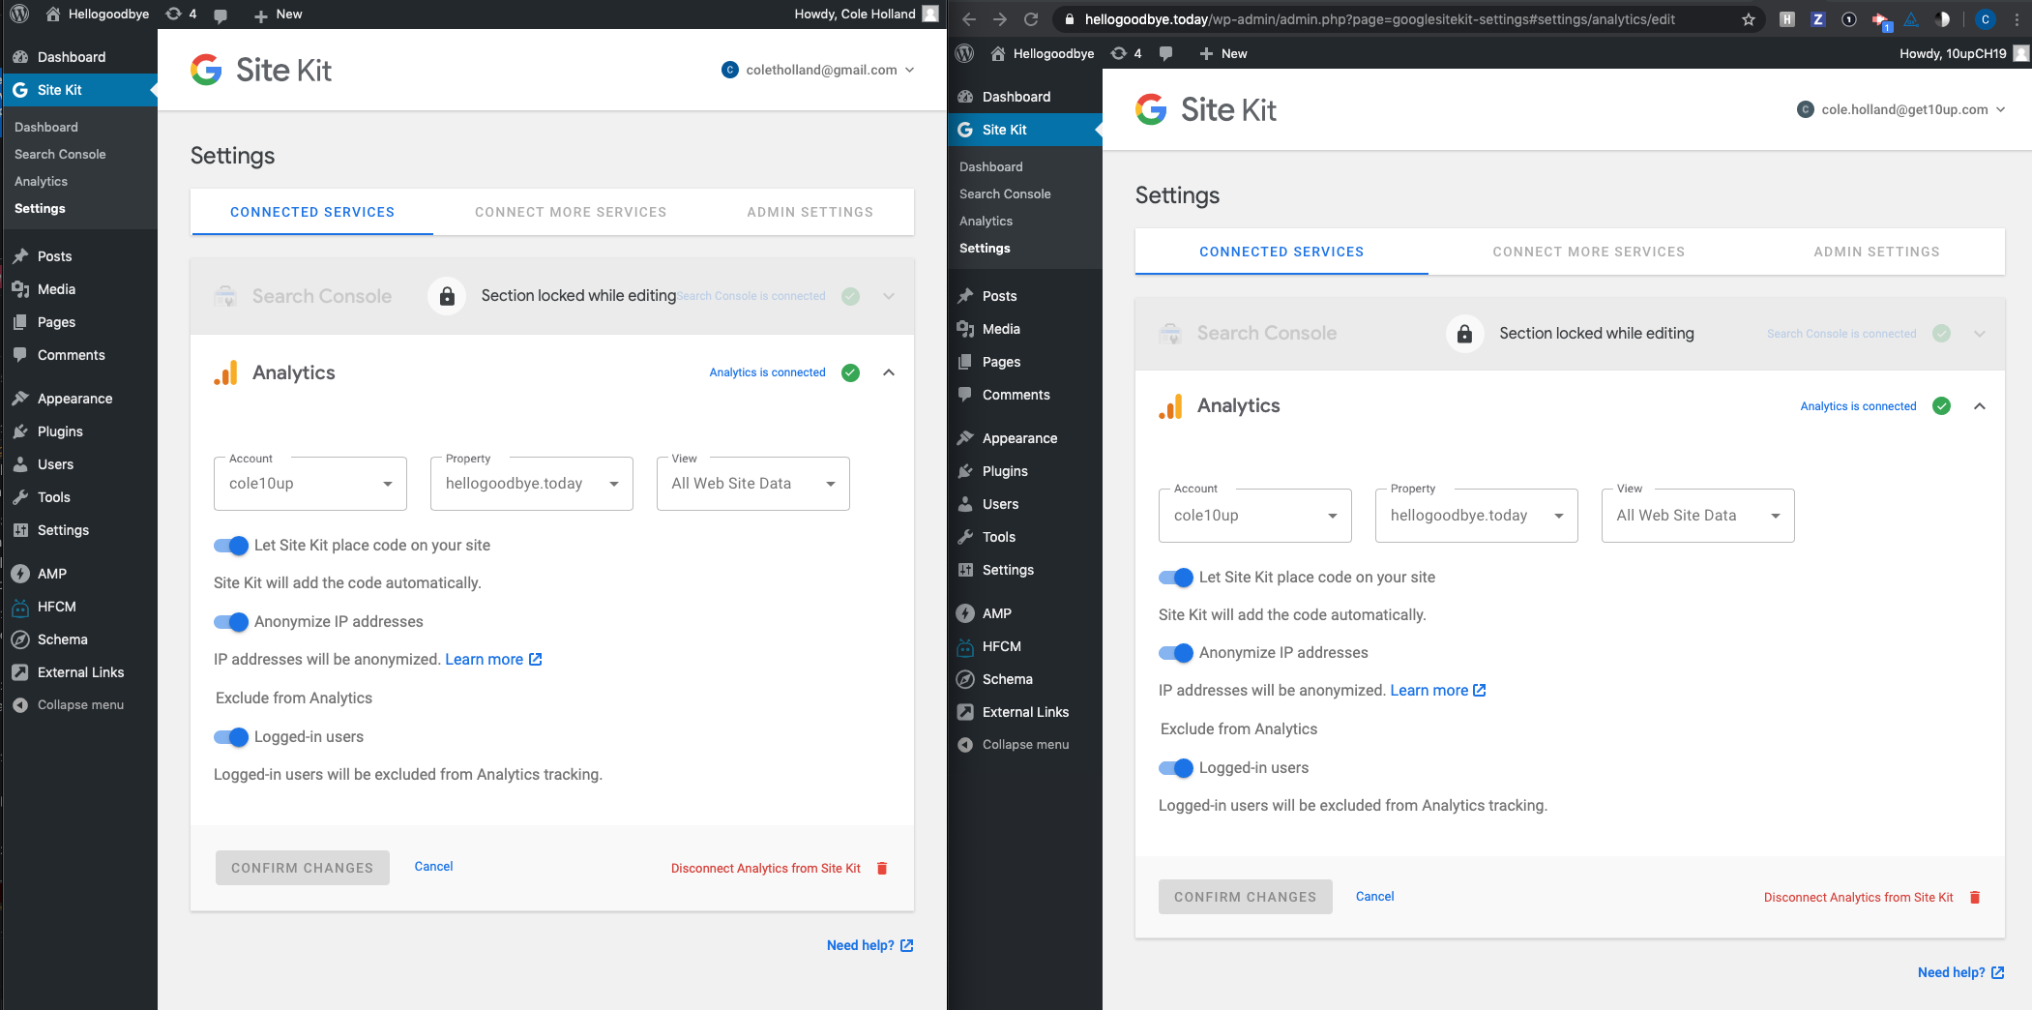Viewport: 2032px width, 1010px height.
Task: Click Cancel link in left window
Action: 433,867
